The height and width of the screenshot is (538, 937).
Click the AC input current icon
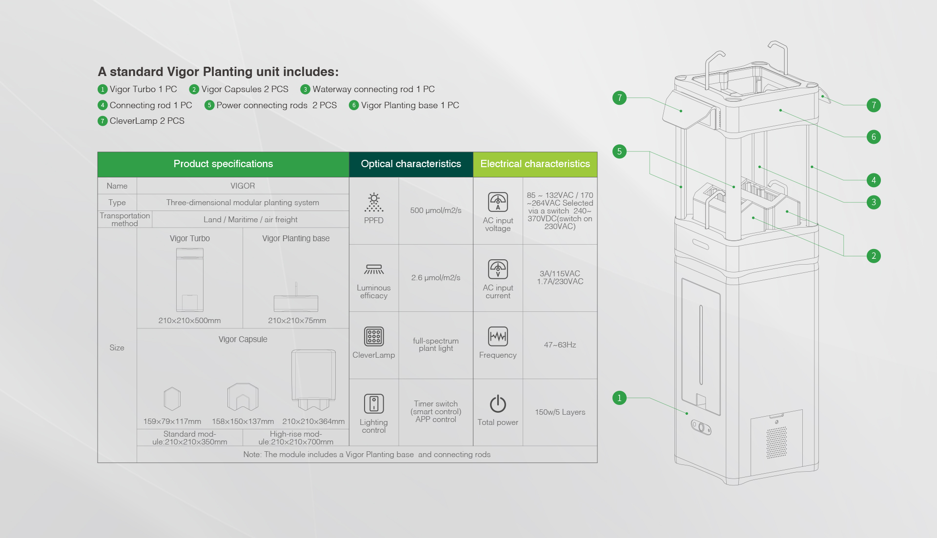(x=498, y=269)
